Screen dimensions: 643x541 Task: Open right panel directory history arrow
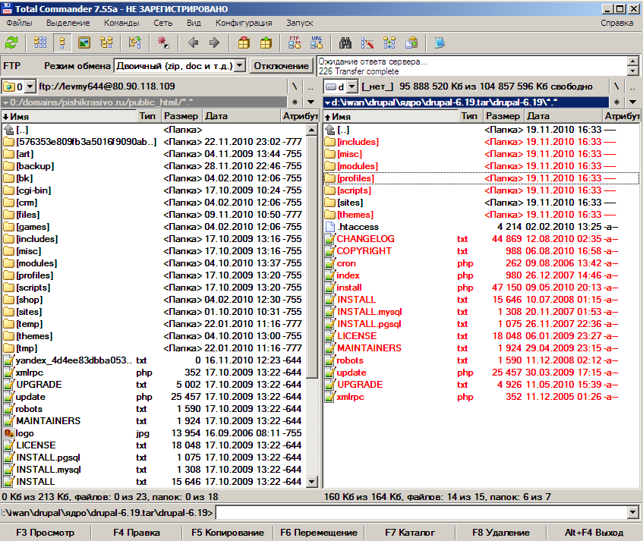click(x=632, y=102)
